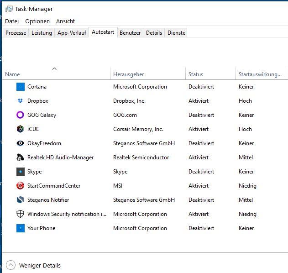288x273 pixels.
Task: Open the Ansicht menu
Action: 66,21
